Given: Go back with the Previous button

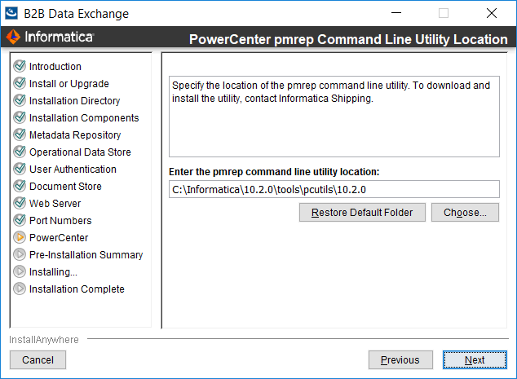Looking at the screenshot, I should click(x=400, y=360).
